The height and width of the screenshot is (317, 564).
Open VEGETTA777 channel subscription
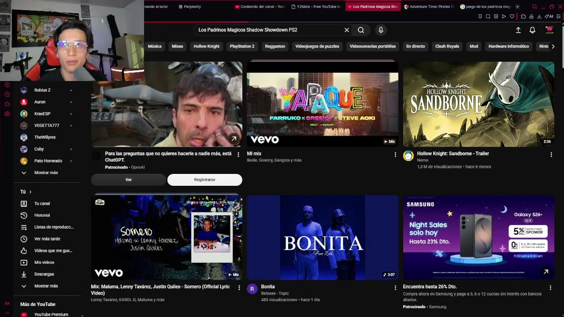click(47, 125)
